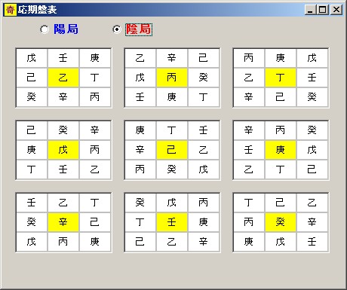Click the yellow 庚 center cell
347x290 pixels.
281,150
